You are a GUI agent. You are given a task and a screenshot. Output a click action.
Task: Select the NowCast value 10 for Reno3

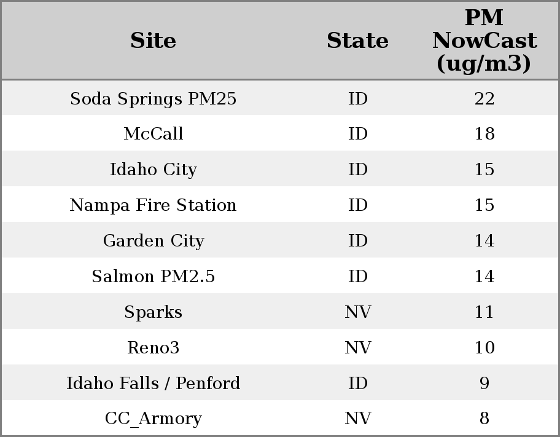pos(484,348)
